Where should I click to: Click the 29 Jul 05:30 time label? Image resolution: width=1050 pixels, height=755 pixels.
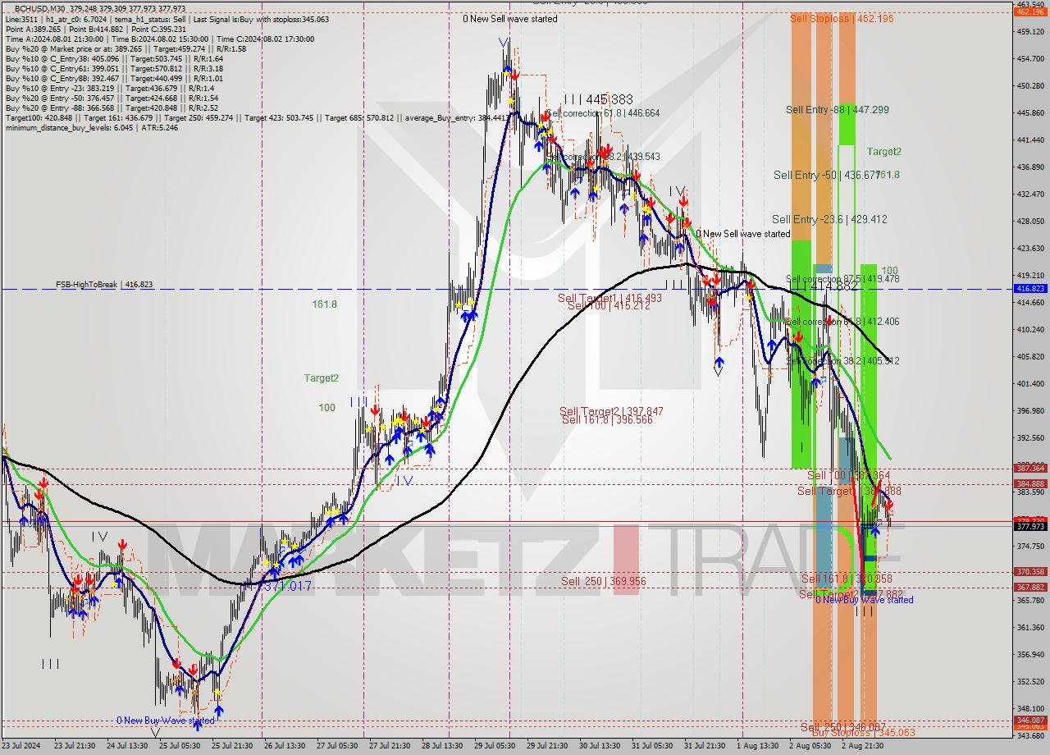click(494, 745)
